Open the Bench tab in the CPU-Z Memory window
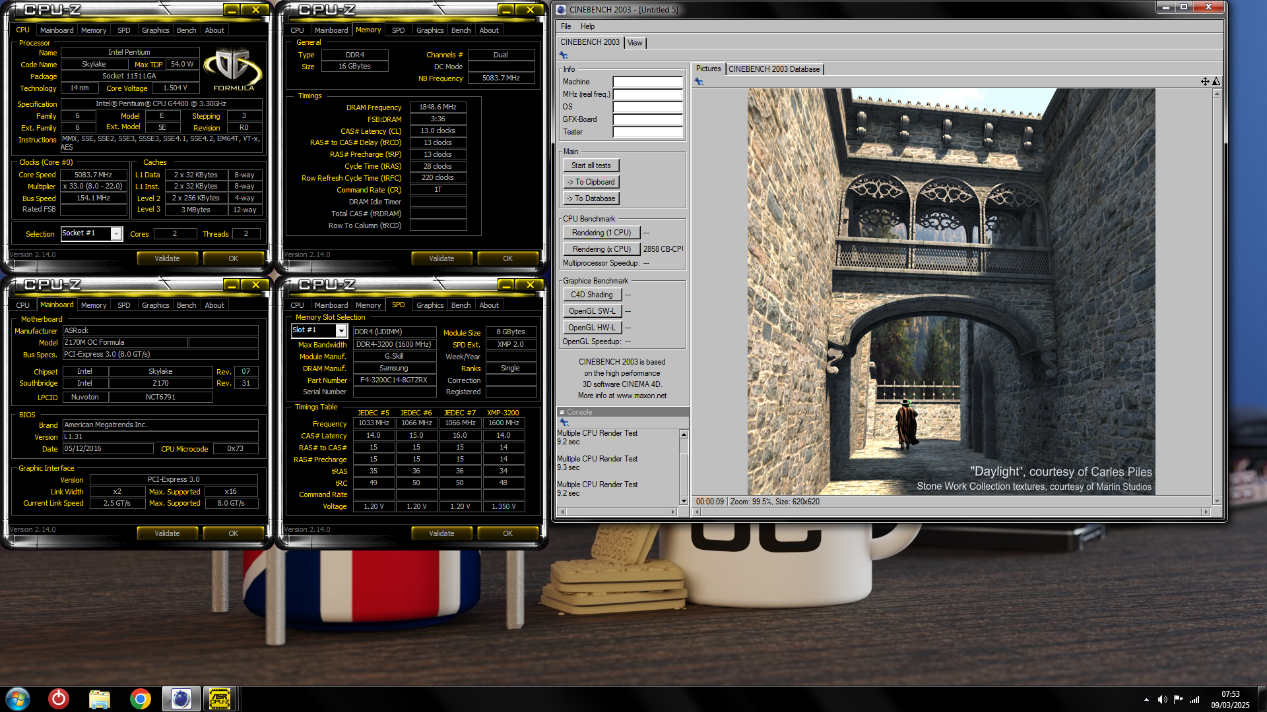1267x712 pixels. pyautogui.click(x=461, y=30)
